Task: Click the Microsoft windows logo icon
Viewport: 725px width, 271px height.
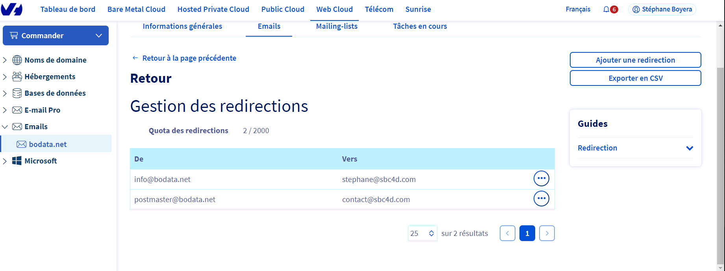Action: [x=17, y=161]
